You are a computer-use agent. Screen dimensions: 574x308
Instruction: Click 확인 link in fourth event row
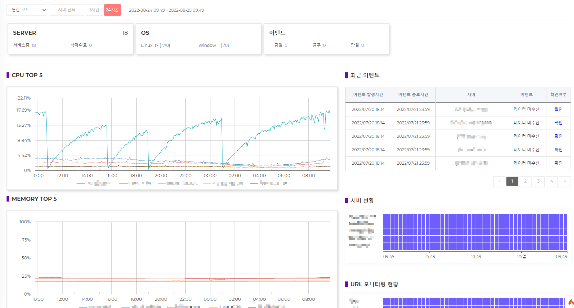point(558,150)
